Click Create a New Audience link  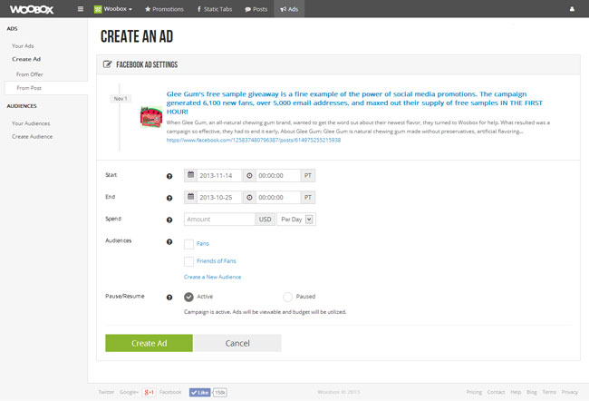coord(212,277)
